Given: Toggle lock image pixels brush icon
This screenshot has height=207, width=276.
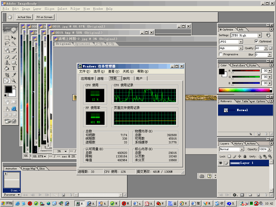Looking at the screenshot, I should pyautogui.click(x=234, y=156).
